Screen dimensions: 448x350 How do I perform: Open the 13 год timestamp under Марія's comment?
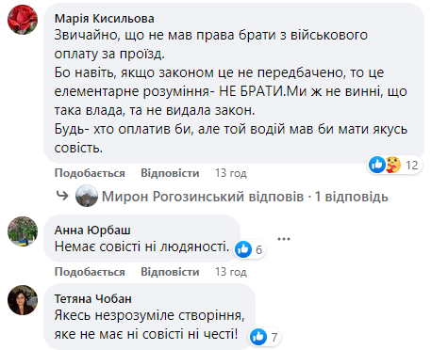pyautogui.click(x=231, y=173)
